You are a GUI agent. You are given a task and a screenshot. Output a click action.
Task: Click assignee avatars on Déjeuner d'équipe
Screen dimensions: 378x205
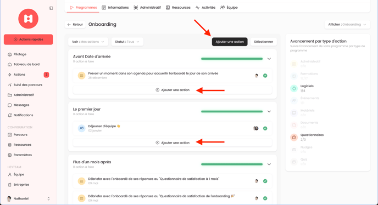(256, 128)
